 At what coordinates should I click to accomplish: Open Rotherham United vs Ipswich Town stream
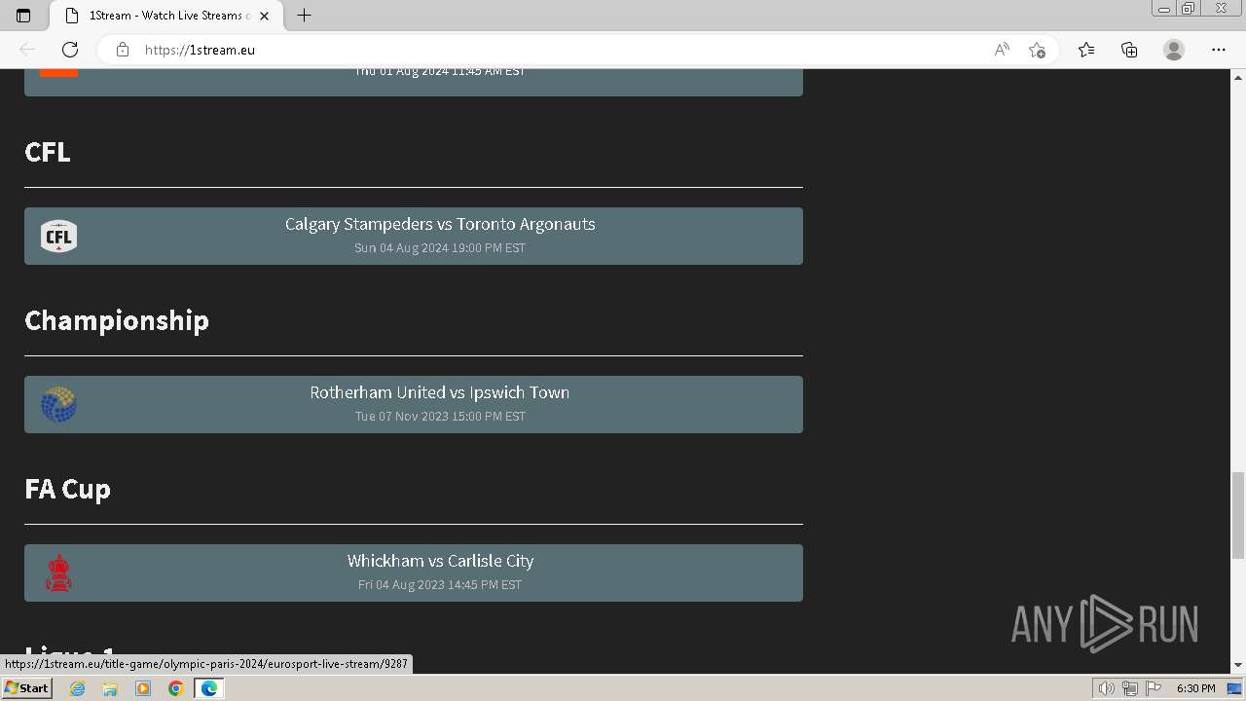tap(414, 404)
